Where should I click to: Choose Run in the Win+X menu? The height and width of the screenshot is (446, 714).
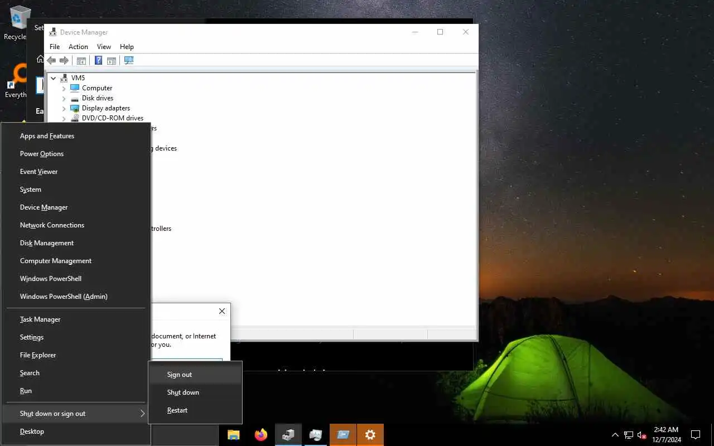click(76, 391)
